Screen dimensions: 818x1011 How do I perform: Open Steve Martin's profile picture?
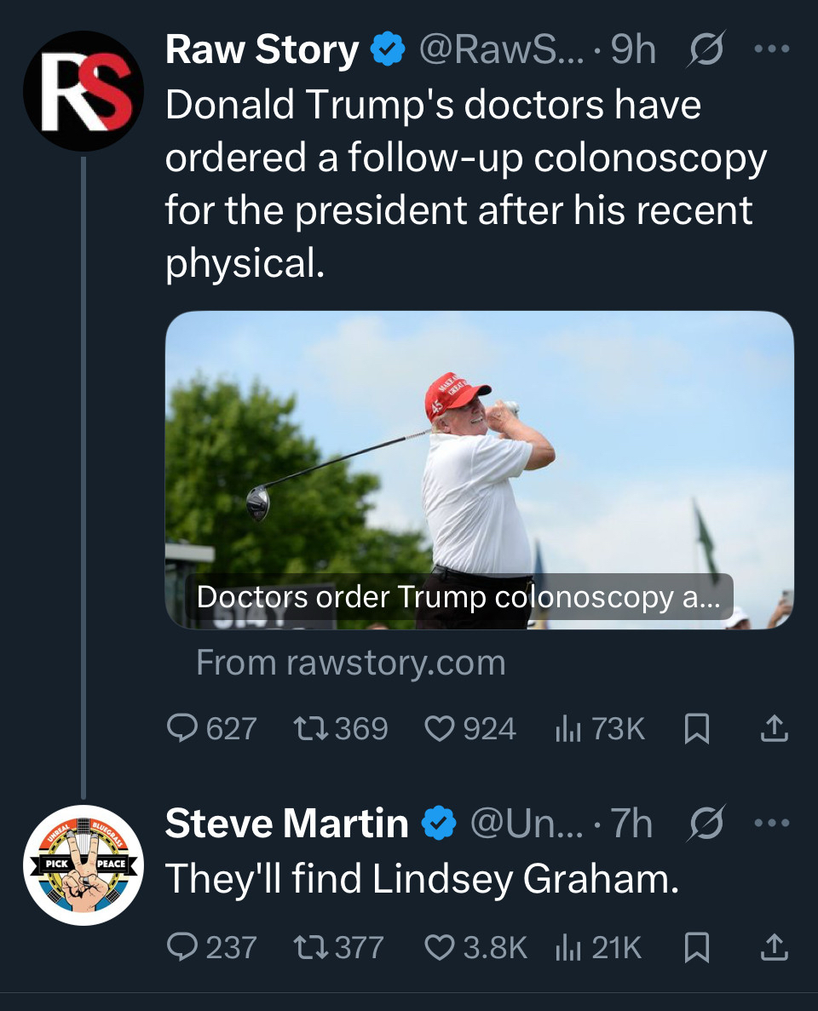pos(83,865)
